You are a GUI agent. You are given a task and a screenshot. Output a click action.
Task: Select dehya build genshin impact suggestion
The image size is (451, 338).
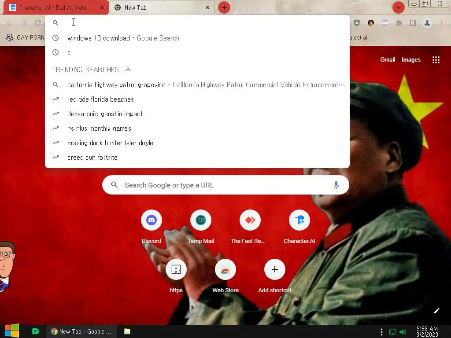[x=197, y=114]
